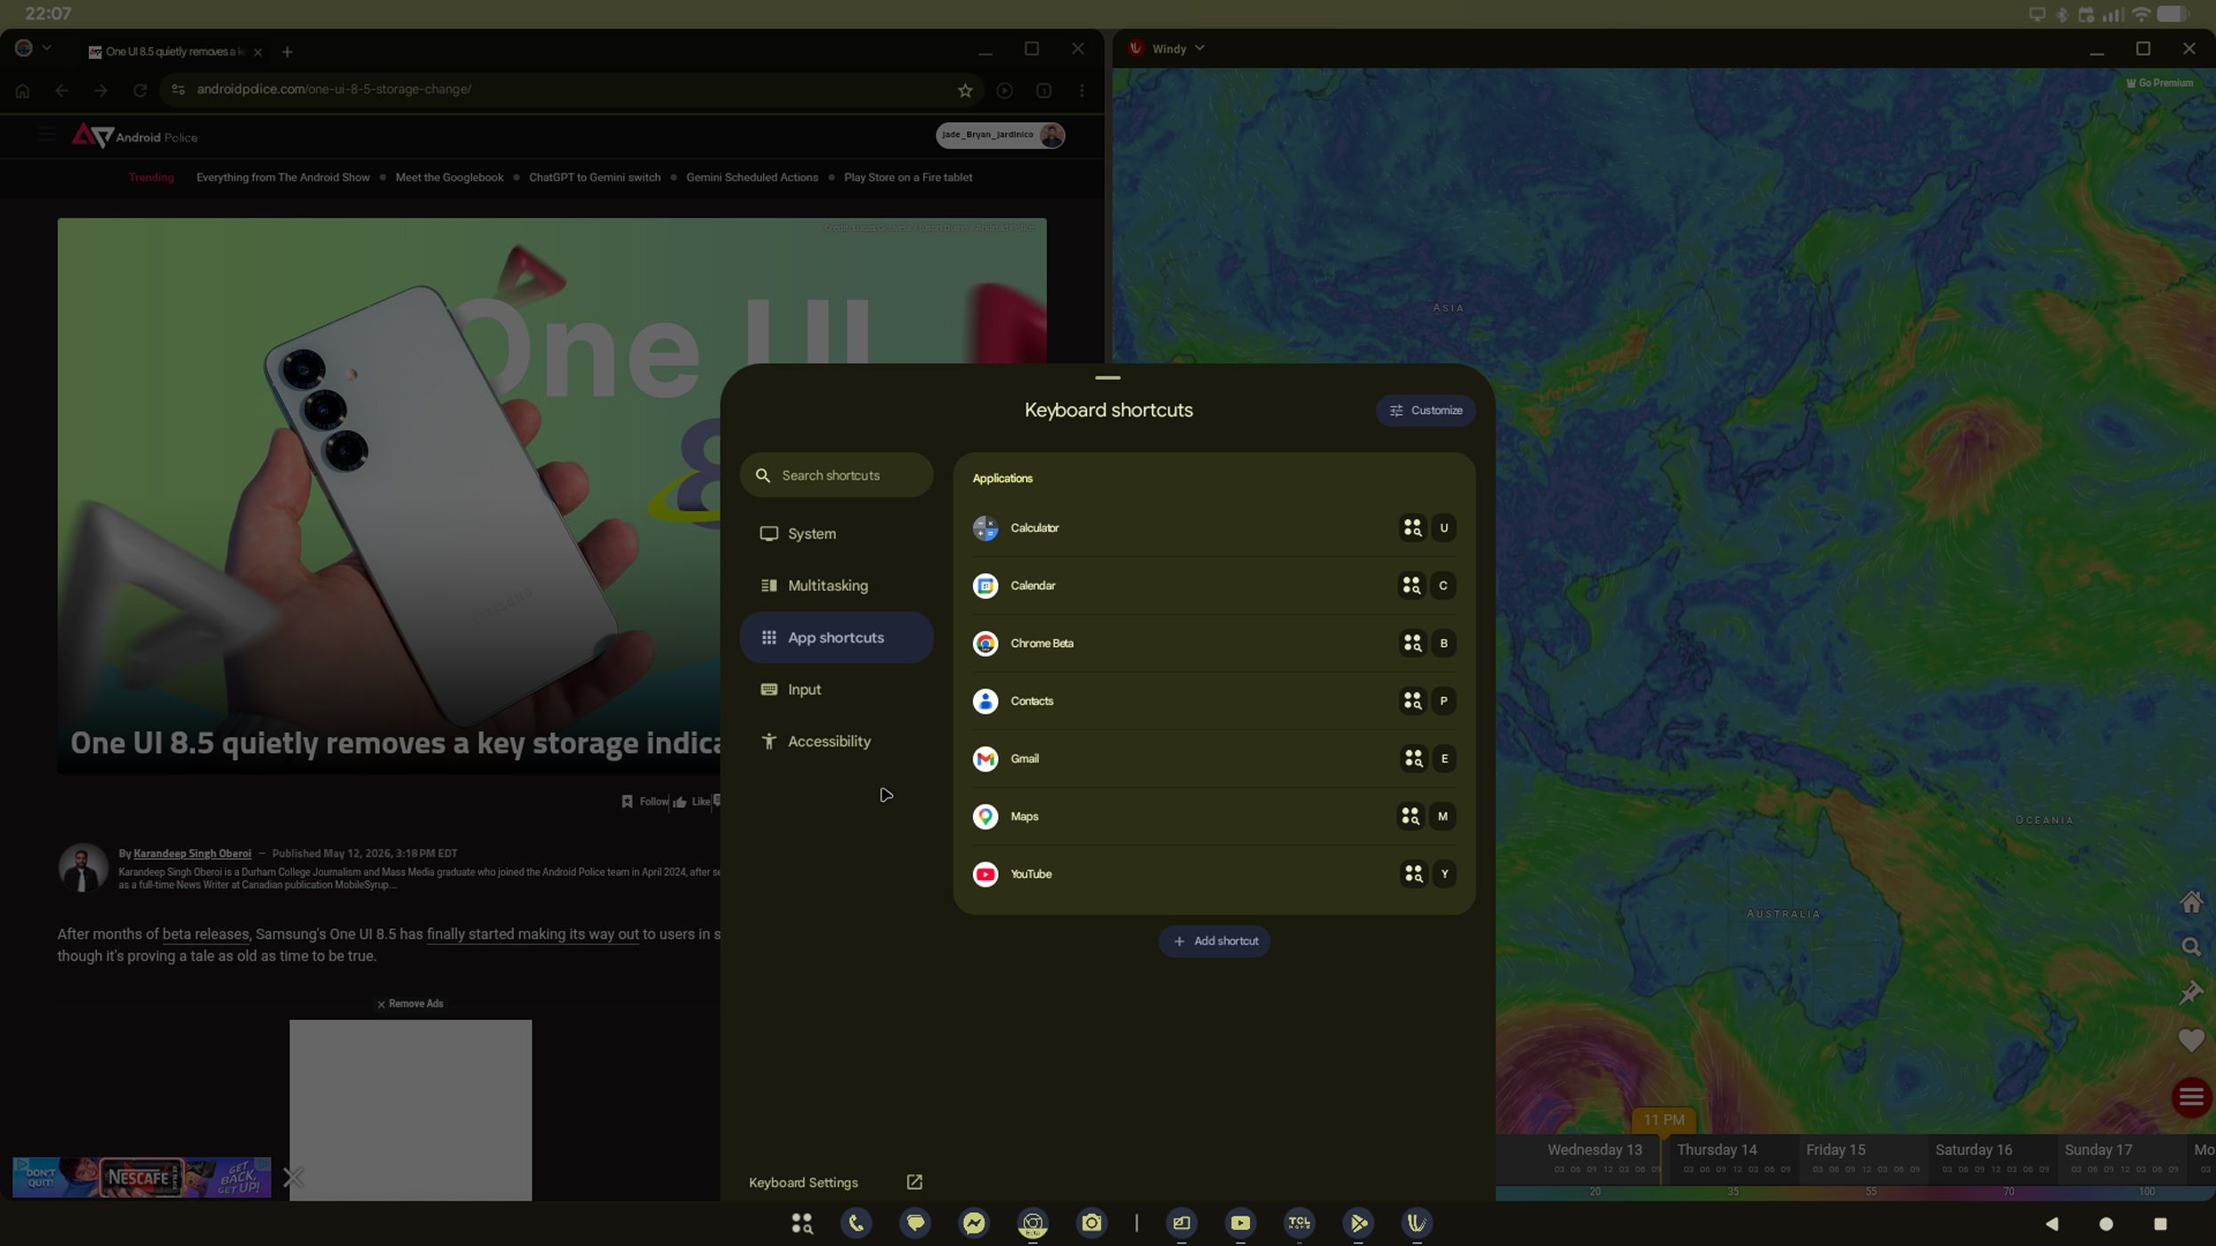The width and height of the screenshot is (2216, 1246).
Task: Click the Follow button under article
Action: [x=645, y=802]
